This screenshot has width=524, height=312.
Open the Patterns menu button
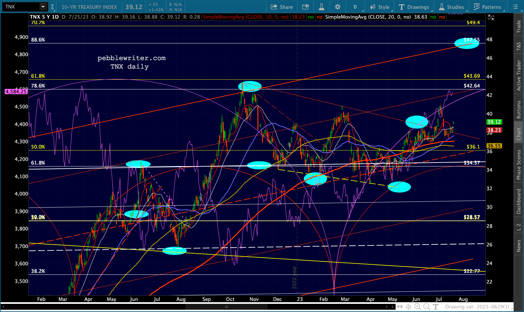tap(487, 7)
